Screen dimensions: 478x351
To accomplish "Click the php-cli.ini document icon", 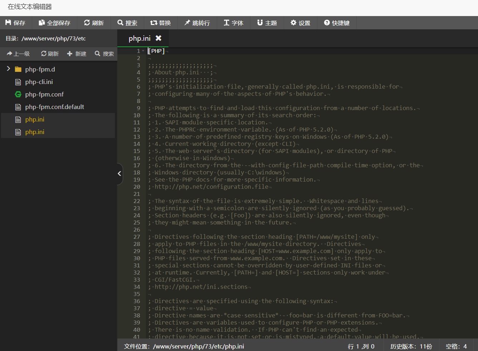I will coord(18,82).
